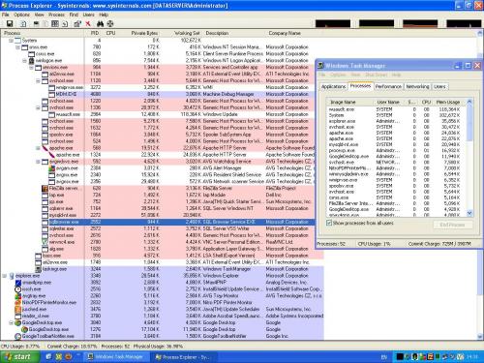Open System Information from the toolbar icon

(36, 23)
